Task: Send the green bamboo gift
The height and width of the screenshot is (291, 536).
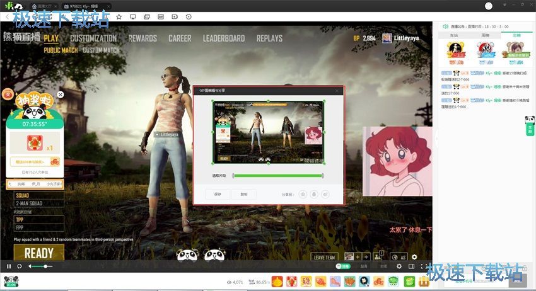Action: tap(409, 282)
